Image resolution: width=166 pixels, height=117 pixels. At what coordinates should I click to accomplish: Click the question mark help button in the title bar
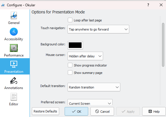pyautogui.click(x=148, y=5)
